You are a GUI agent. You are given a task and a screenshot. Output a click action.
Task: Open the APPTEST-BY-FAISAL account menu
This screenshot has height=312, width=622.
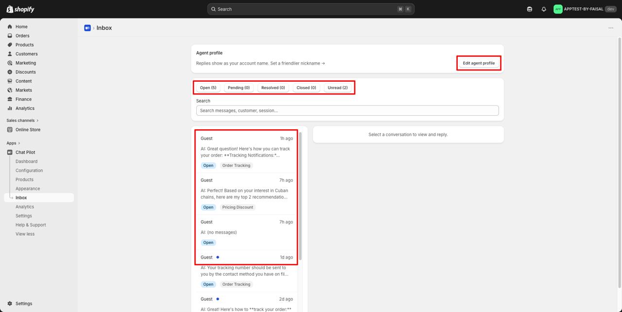click(x=586, y=9)
